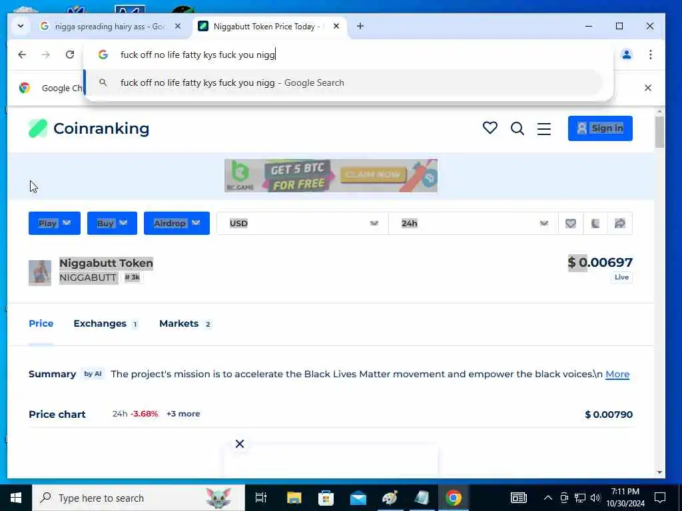682x511 pixels.
Task: Click the Coinranking logo
Action: 89,128
